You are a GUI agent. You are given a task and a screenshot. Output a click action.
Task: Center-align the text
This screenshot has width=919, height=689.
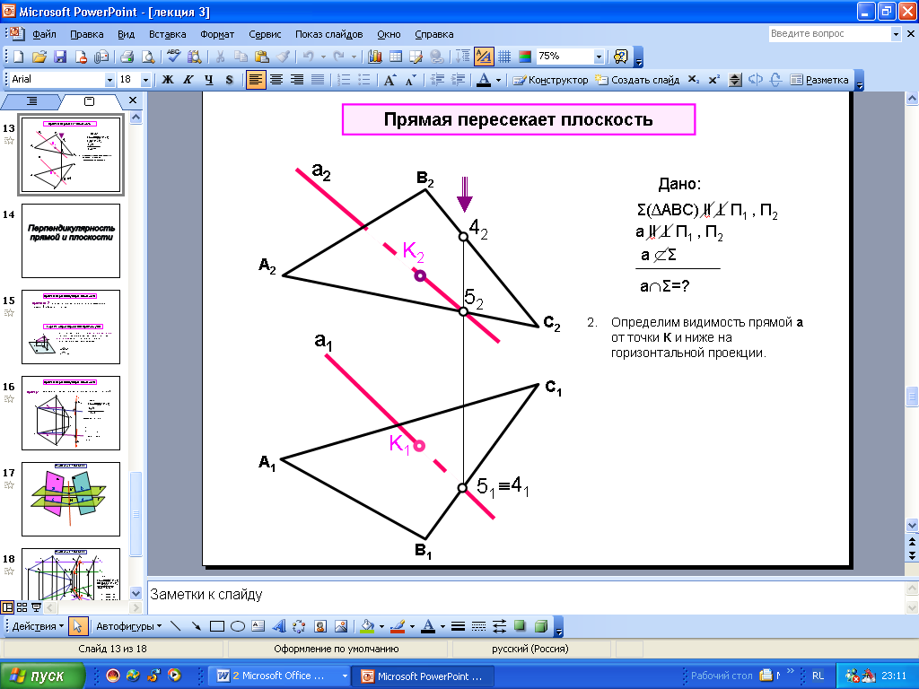tap(276, 80)
